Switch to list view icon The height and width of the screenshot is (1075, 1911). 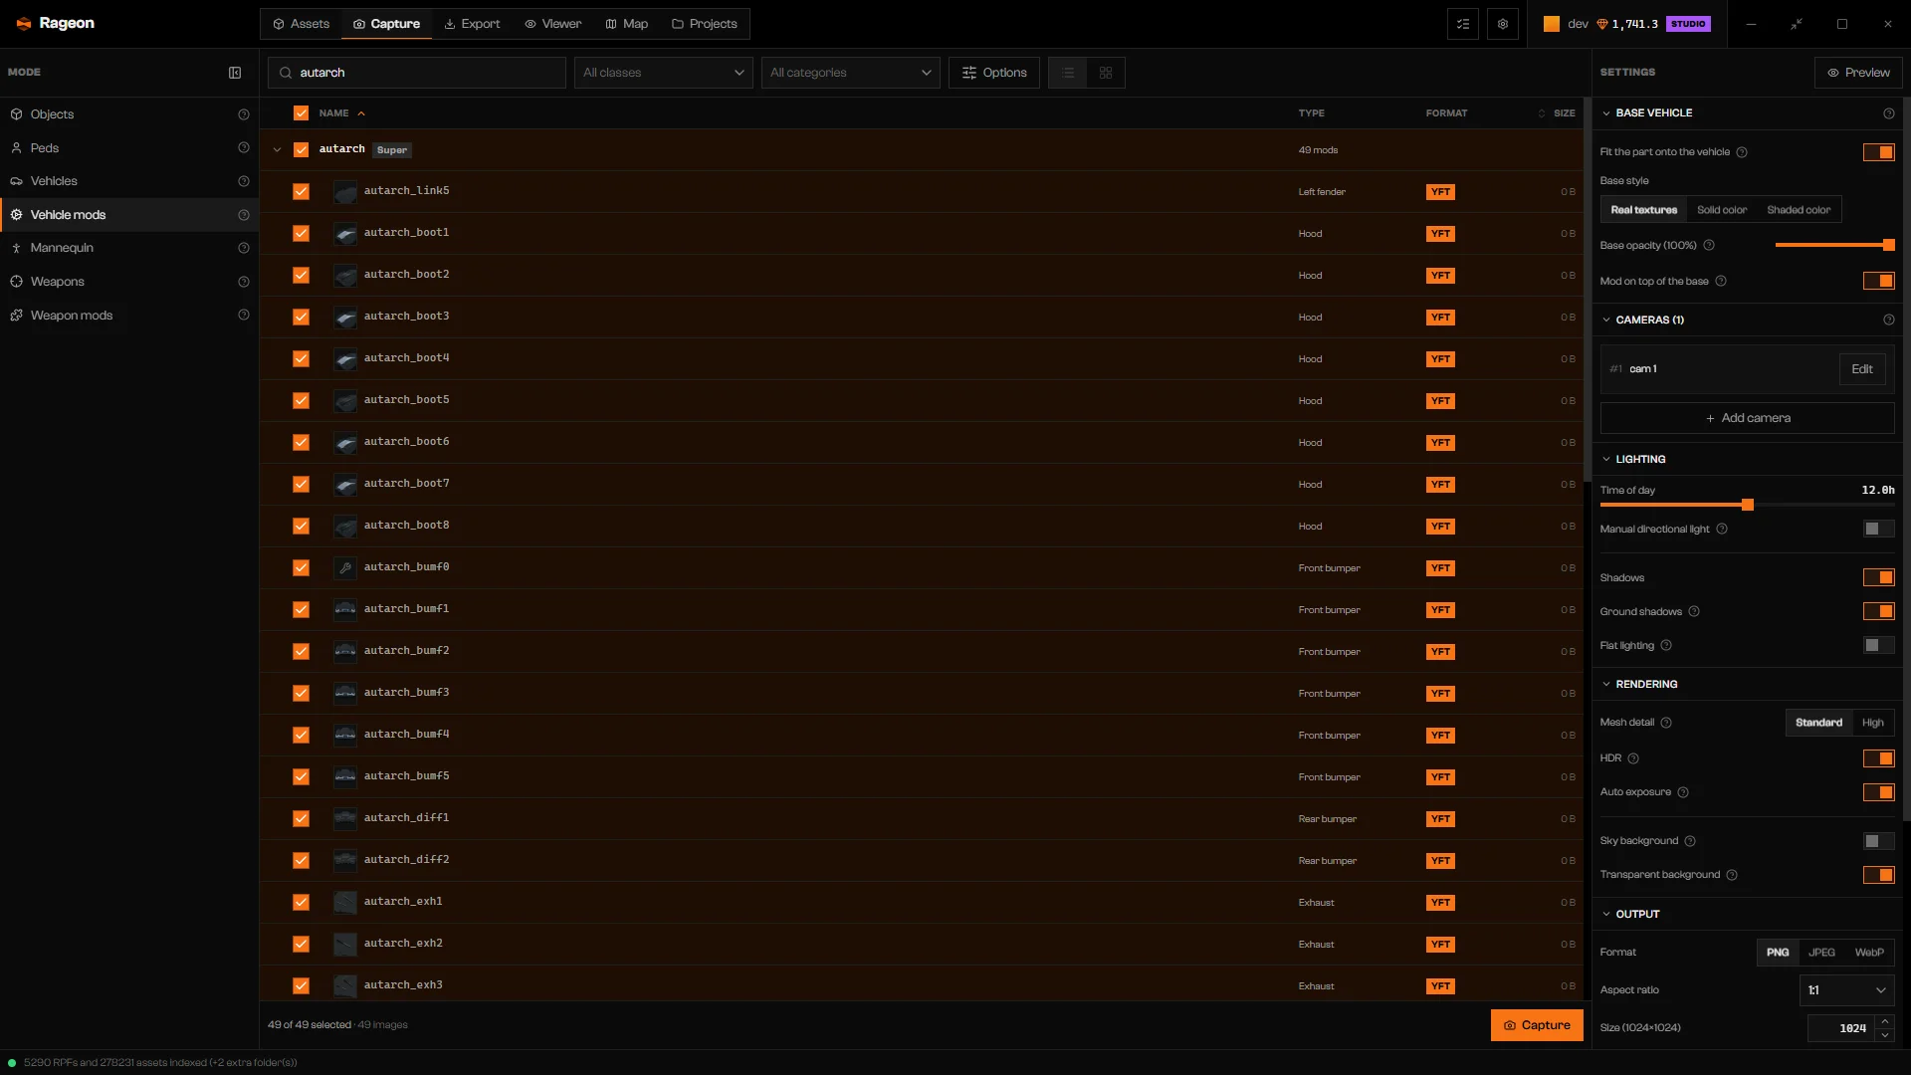pyautogui.click(x=1068, y=73)
